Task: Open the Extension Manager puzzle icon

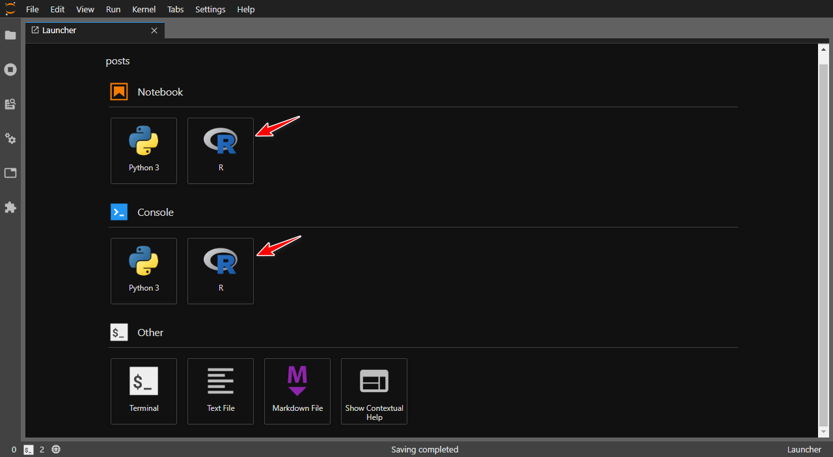Action: tap(10, 207)
